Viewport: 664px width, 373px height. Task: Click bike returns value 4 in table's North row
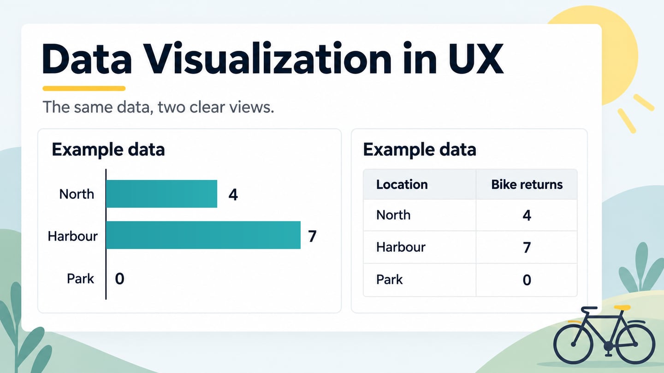click(x=527, y=215)
